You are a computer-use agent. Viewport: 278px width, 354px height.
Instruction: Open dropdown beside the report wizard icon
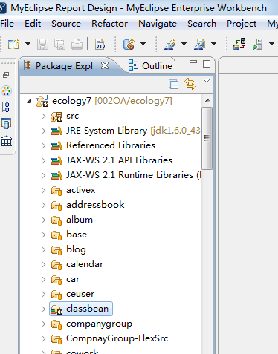184,44
